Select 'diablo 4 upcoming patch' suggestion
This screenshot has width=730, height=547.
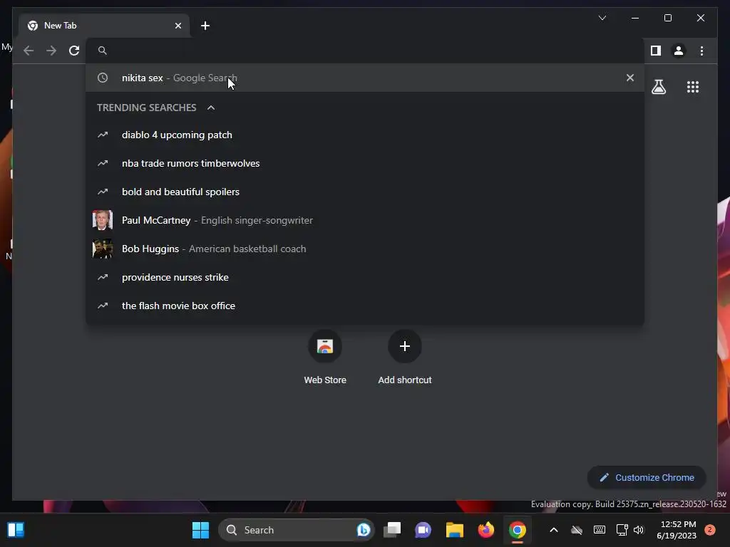tap(365, 135)
